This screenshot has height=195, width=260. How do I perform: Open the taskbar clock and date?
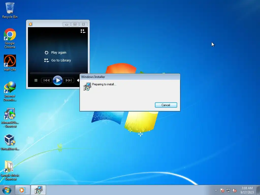[x=247, y=190]
